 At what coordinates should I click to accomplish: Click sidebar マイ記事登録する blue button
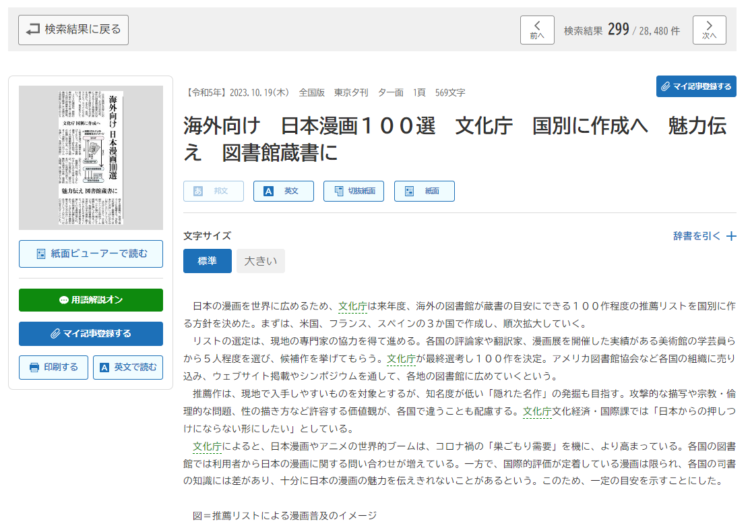pos(91,333)
